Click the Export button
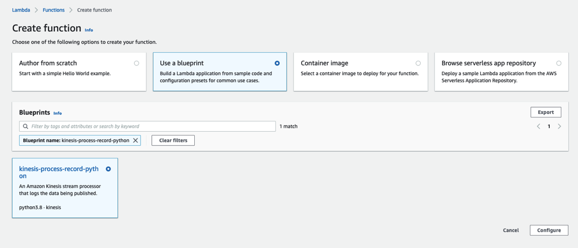 546,112
